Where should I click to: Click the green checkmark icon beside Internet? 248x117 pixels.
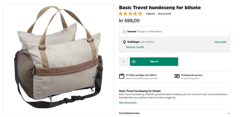click(x=124, y=32)
